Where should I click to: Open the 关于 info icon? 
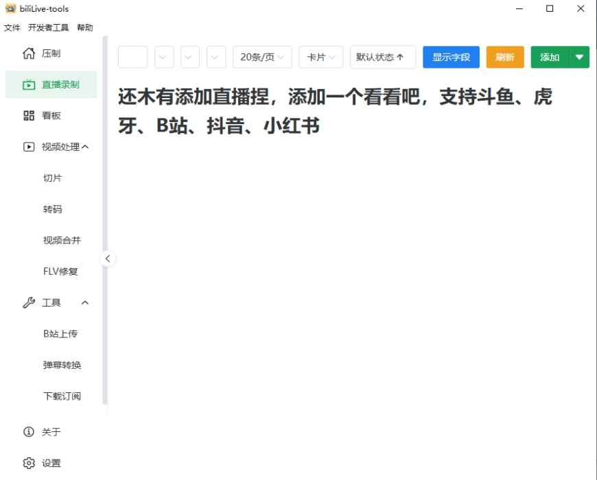point(29,432)
